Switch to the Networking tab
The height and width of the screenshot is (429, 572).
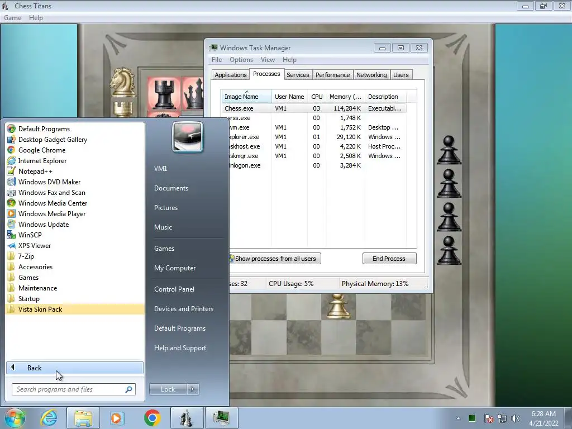point(371,75)
